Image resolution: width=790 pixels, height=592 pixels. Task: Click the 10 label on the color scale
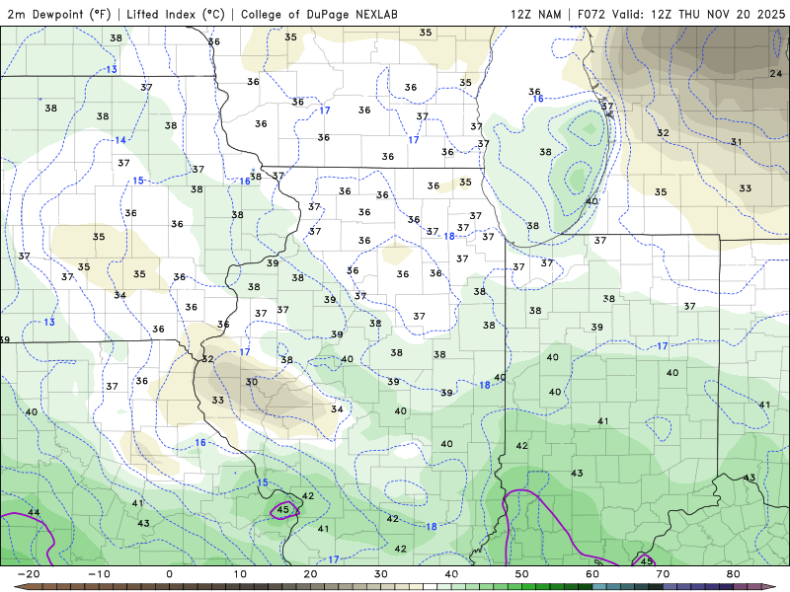click(x=240, y=574)
